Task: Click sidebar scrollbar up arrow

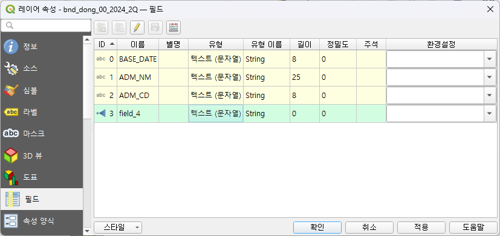Action: click(x=86, y=39)
